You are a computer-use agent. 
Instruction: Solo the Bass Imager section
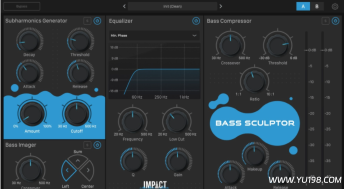pos(87,145)
